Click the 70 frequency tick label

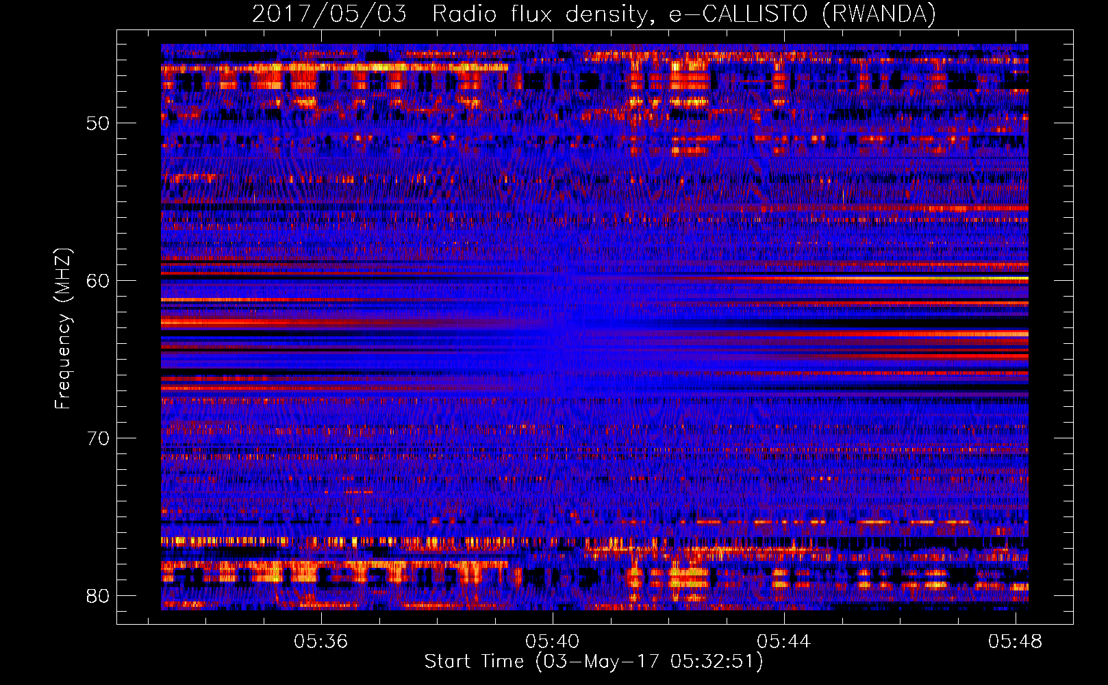click(x=99, y=438)
